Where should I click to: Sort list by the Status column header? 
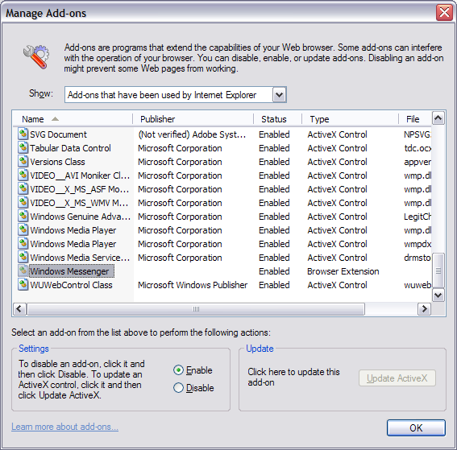pyautogui.click(x=278, y=119)
